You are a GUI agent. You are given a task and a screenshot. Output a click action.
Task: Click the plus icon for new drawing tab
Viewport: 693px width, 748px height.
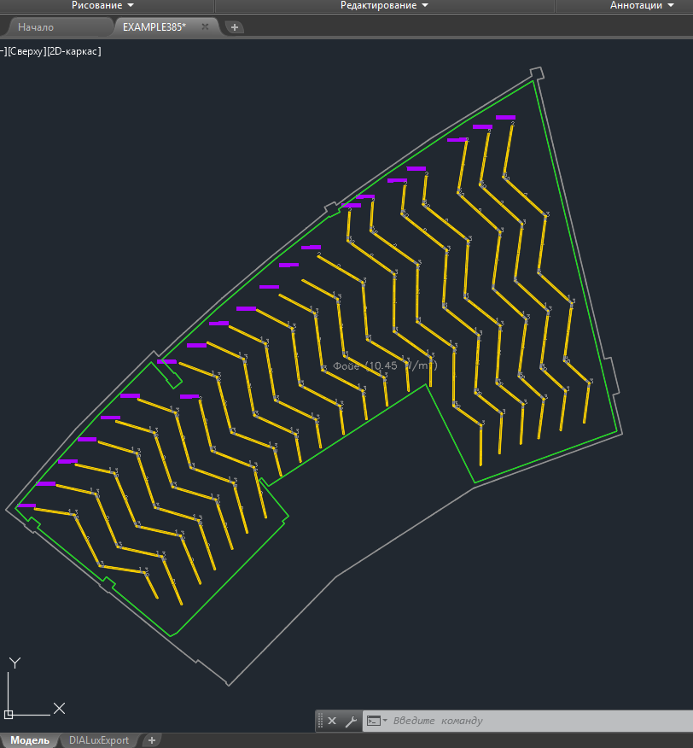coord(236,27)
